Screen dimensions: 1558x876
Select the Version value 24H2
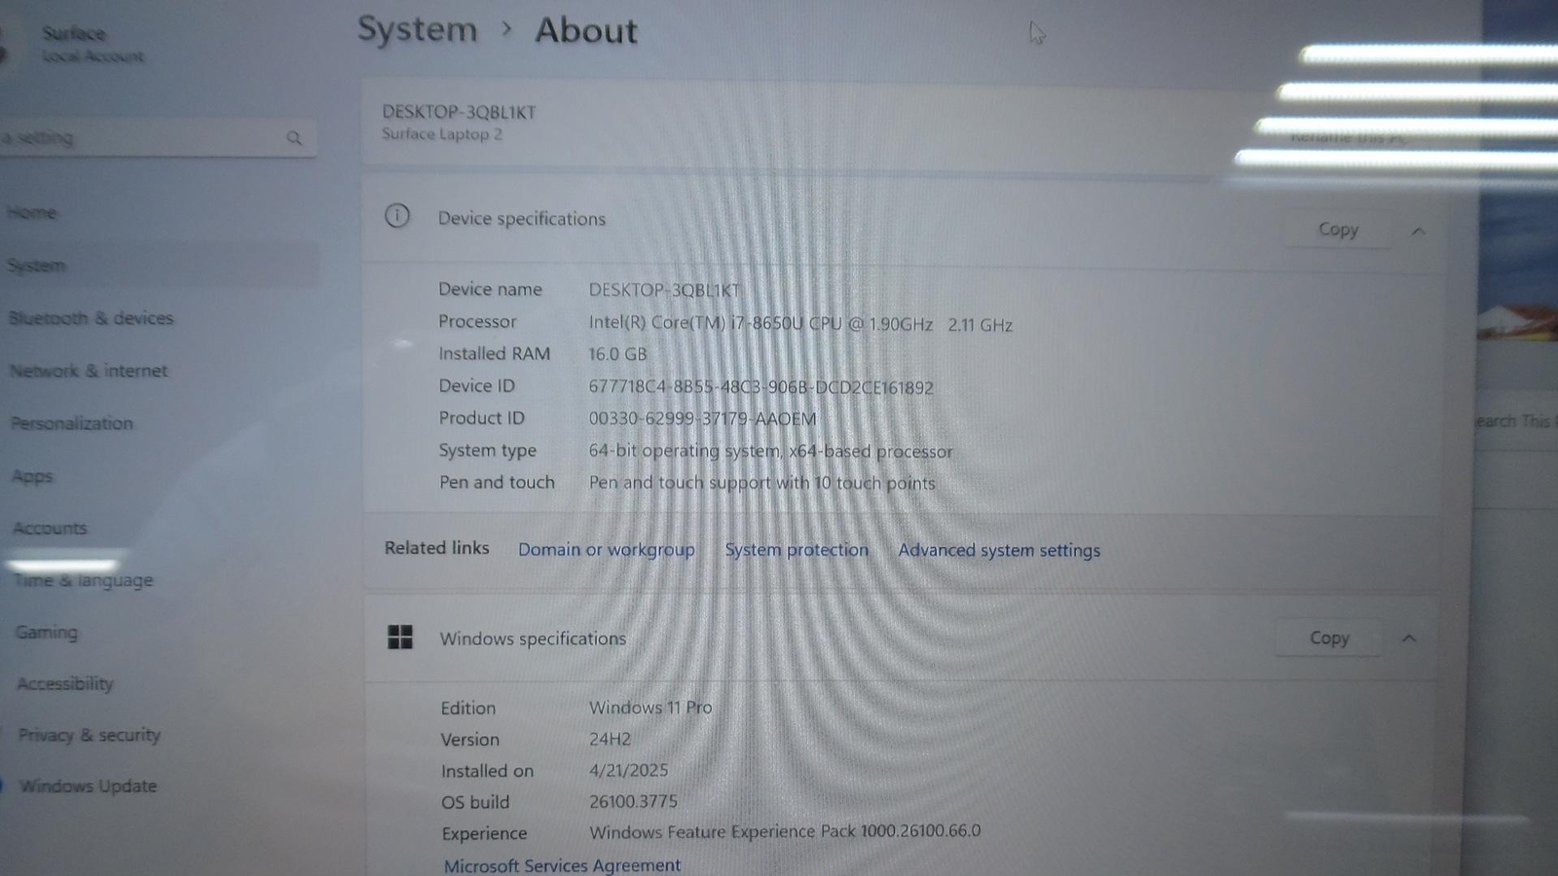pos(610,740)
